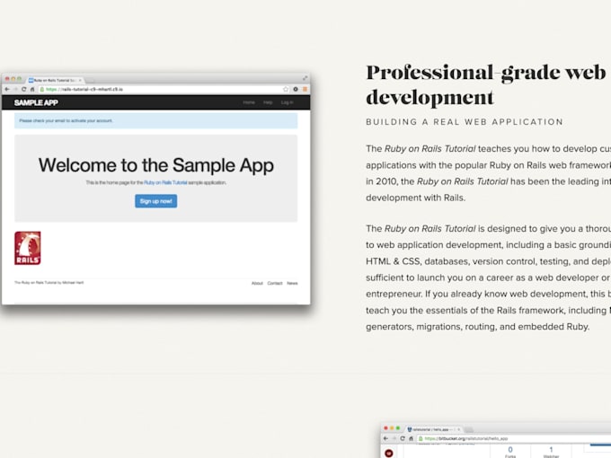The height and width of the screenshot is (458, 611).
Task: Click the bookmark star in Sample App address bar
Action: [x=286, y=89]
